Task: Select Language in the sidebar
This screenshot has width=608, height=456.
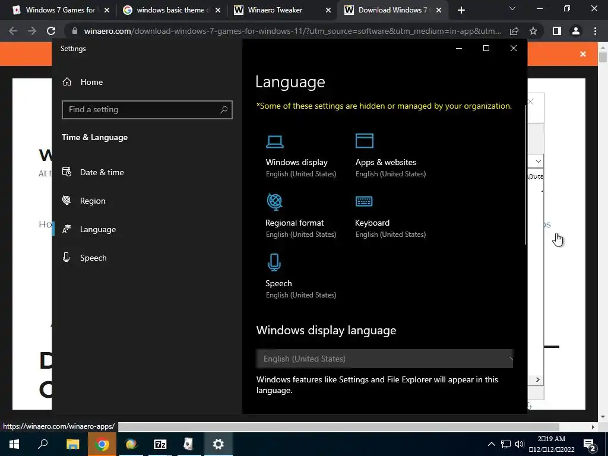Action: coord(89,229)
